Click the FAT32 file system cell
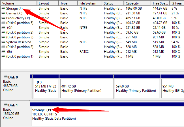 pyautogui.click(x=84, y=52)
